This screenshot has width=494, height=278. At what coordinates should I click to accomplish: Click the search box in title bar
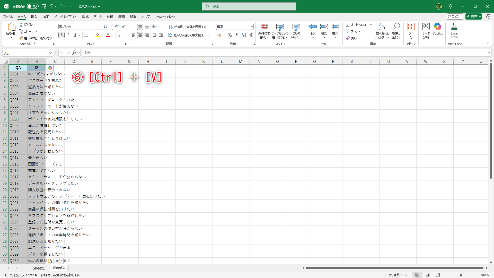point(249,6)
